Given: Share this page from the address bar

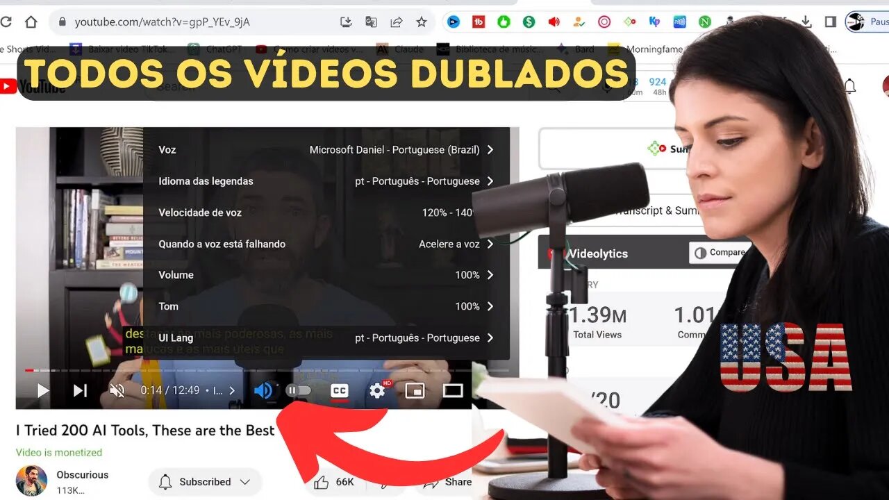Looking at the screenshot, I should point(396,22).
